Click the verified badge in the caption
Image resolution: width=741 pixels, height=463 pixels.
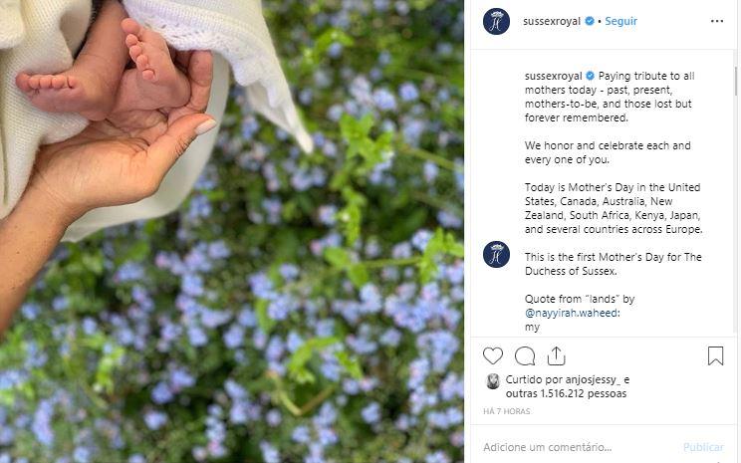[x=590, y=76]
